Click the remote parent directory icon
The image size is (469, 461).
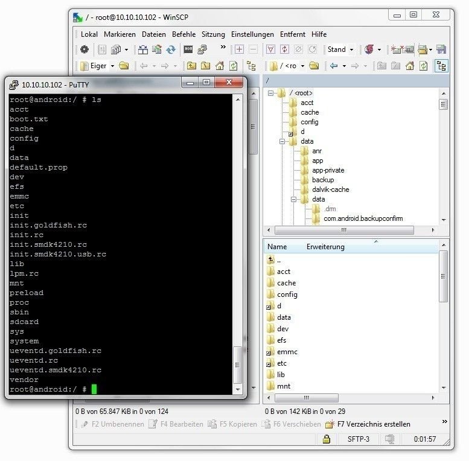pyautogui.click(x=381, y=66)
